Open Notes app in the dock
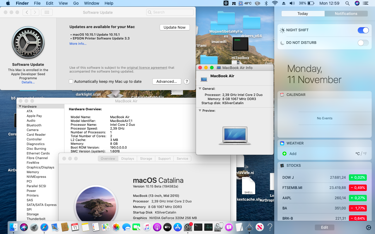 click(85, 227)
